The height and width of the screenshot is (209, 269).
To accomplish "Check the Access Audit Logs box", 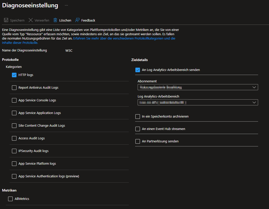I will pyautogui.click(x=14, y=138).
